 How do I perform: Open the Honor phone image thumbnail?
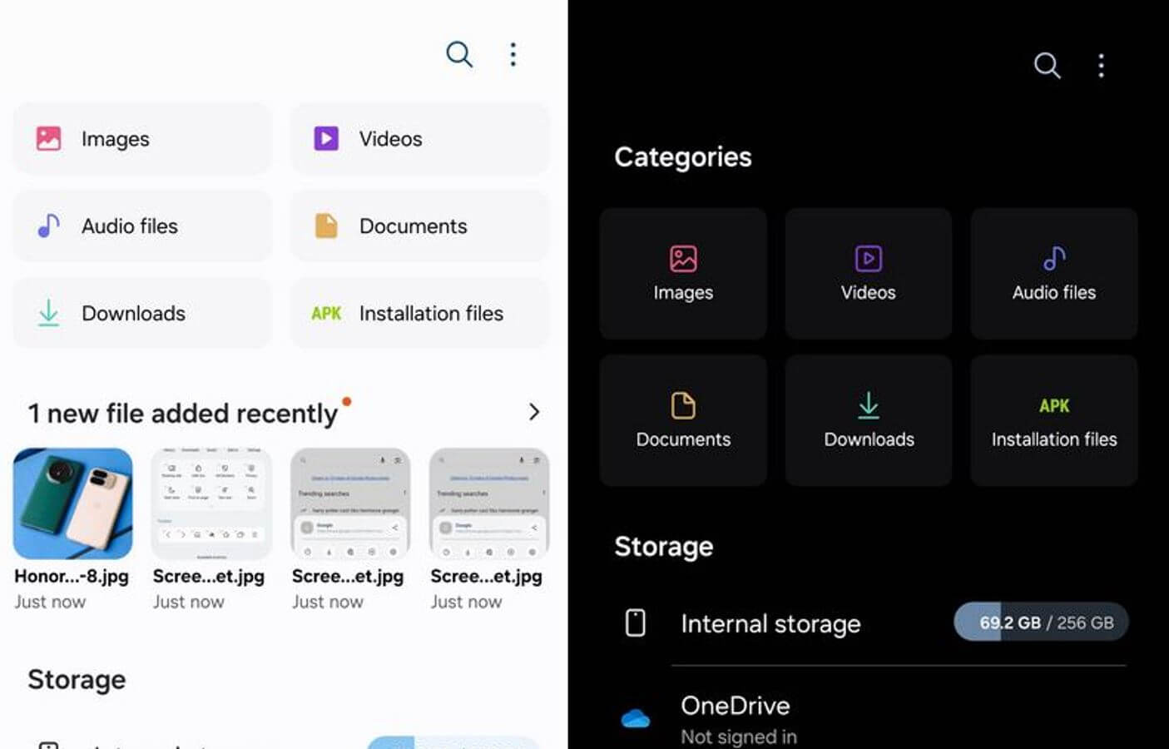pyautogui.click(x=73, y=503)
